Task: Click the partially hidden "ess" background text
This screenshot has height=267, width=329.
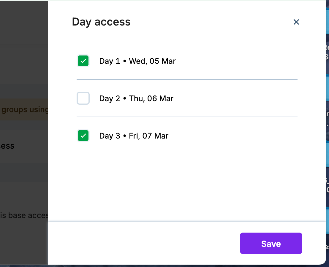Action: click(7, 146)
